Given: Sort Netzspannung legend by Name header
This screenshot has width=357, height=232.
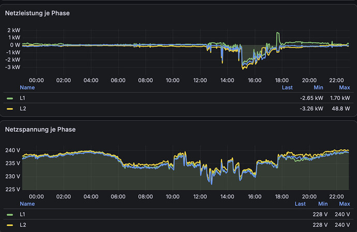Looking at the screenshot, I should (x=27, y=204).
